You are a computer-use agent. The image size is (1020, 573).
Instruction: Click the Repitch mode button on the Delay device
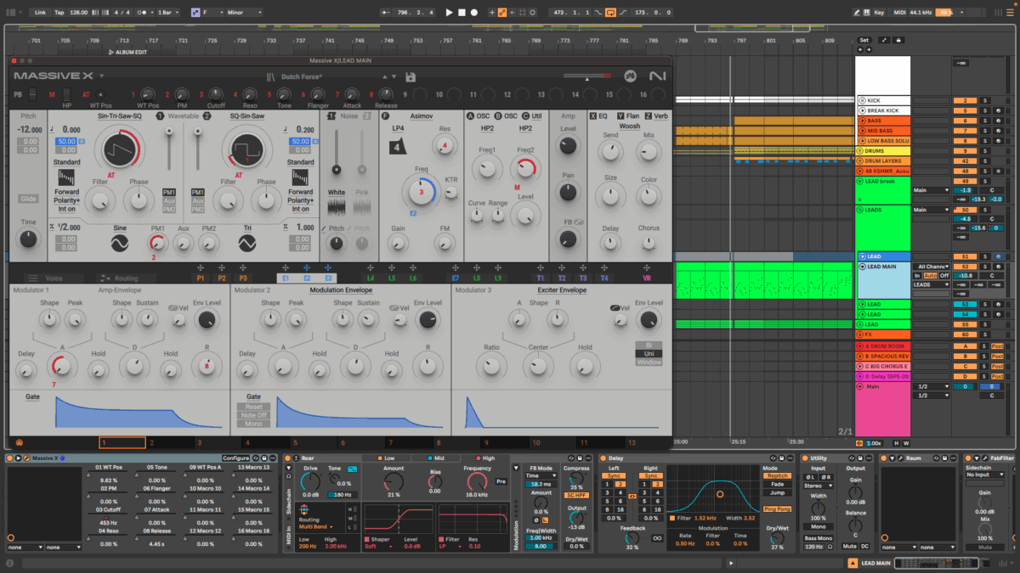pyautogui.click(x=777, y=475)
